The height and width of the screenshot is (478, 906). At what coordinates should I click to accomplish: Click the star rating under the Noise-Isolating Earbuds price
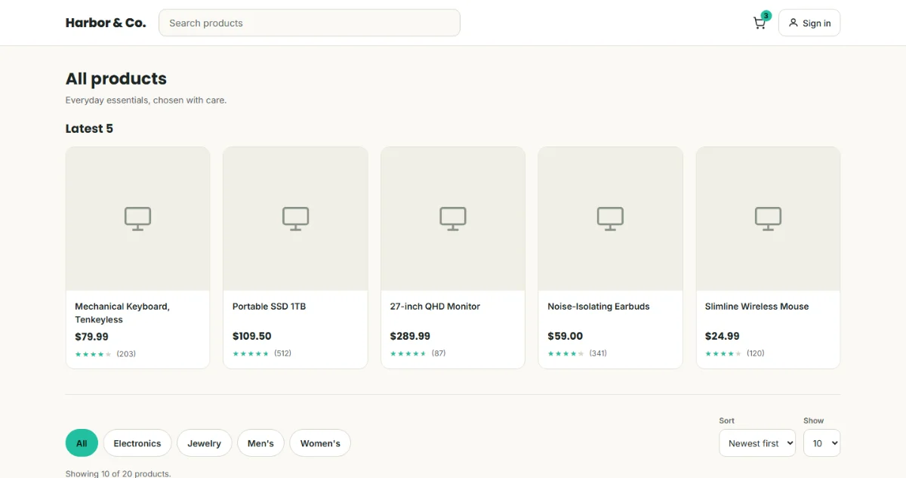click(x=565, y=353)
